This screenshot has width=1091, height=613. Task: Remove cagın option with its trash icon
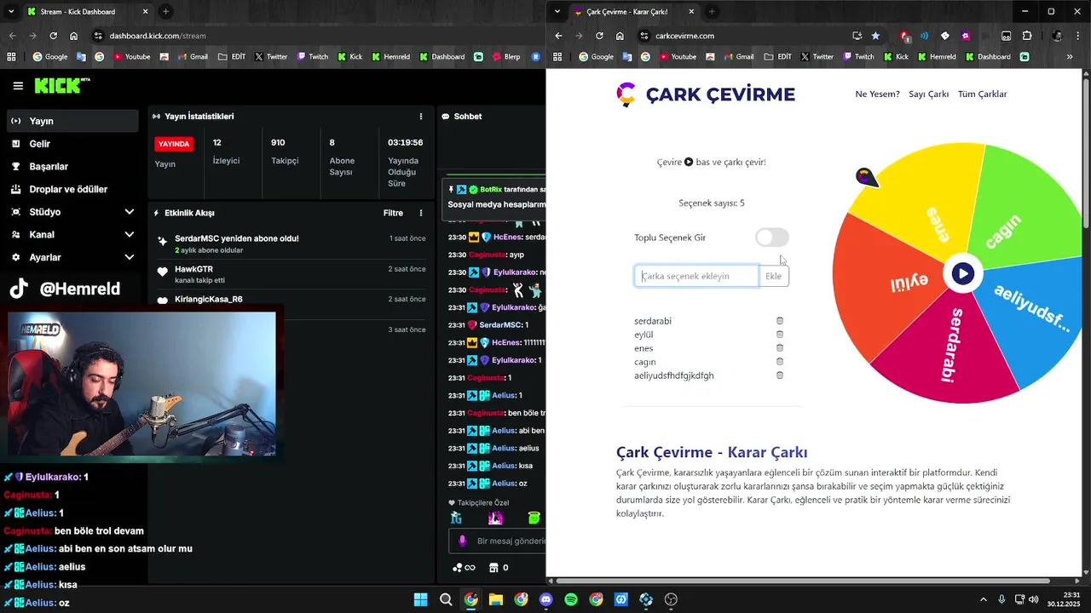click(779, 362)
